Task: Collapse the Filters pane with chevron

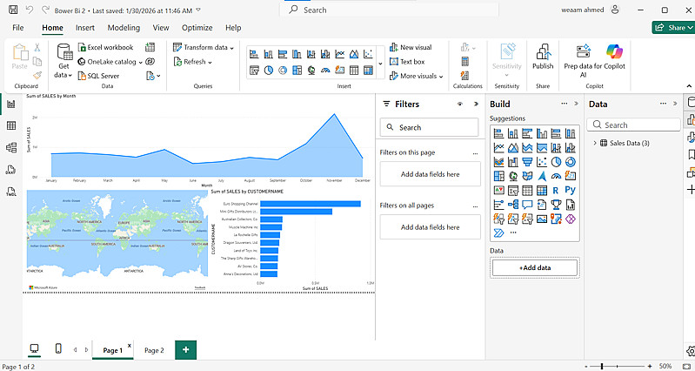Action: [476, 104]
